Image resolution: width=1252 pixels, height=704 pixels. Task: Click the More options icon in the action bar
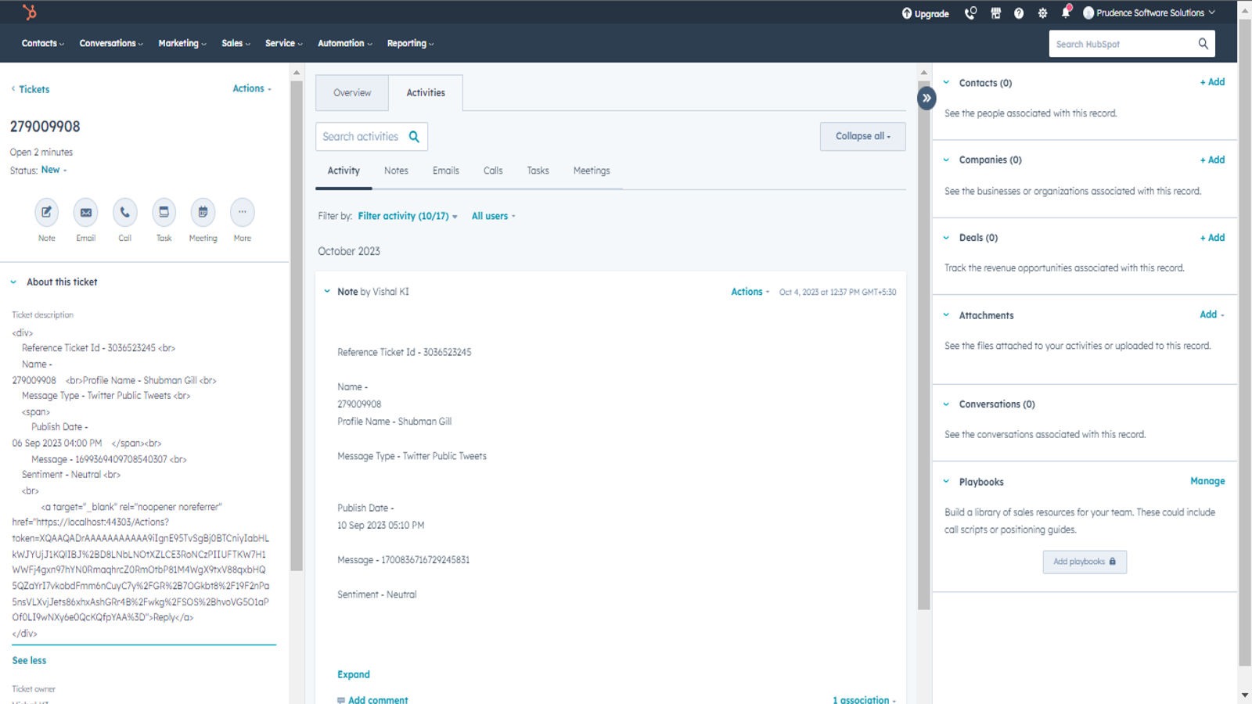(242, 212)
